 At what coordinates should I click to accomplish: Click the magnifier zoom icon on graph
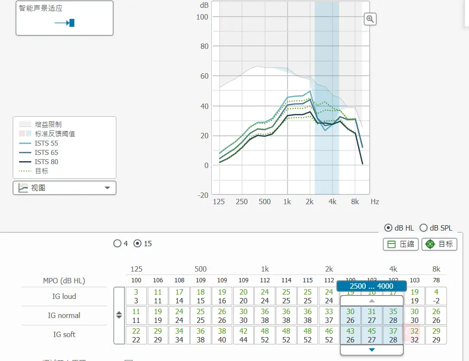click(x=370, y=19)
